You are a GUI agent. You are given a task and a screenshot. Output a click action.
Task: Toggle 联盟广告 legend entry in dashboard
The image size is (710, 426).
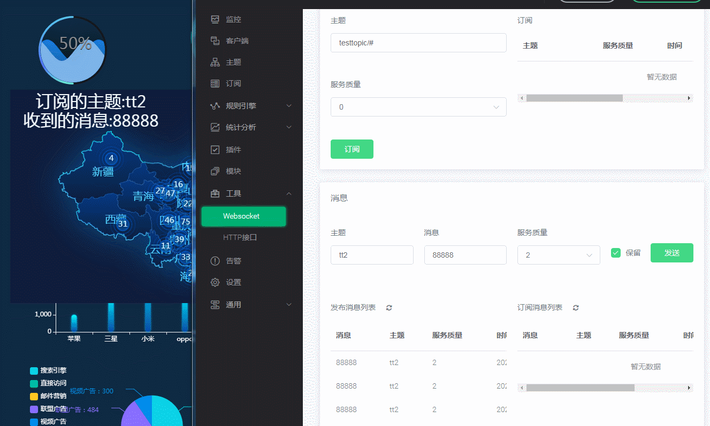tap(48, 409)
